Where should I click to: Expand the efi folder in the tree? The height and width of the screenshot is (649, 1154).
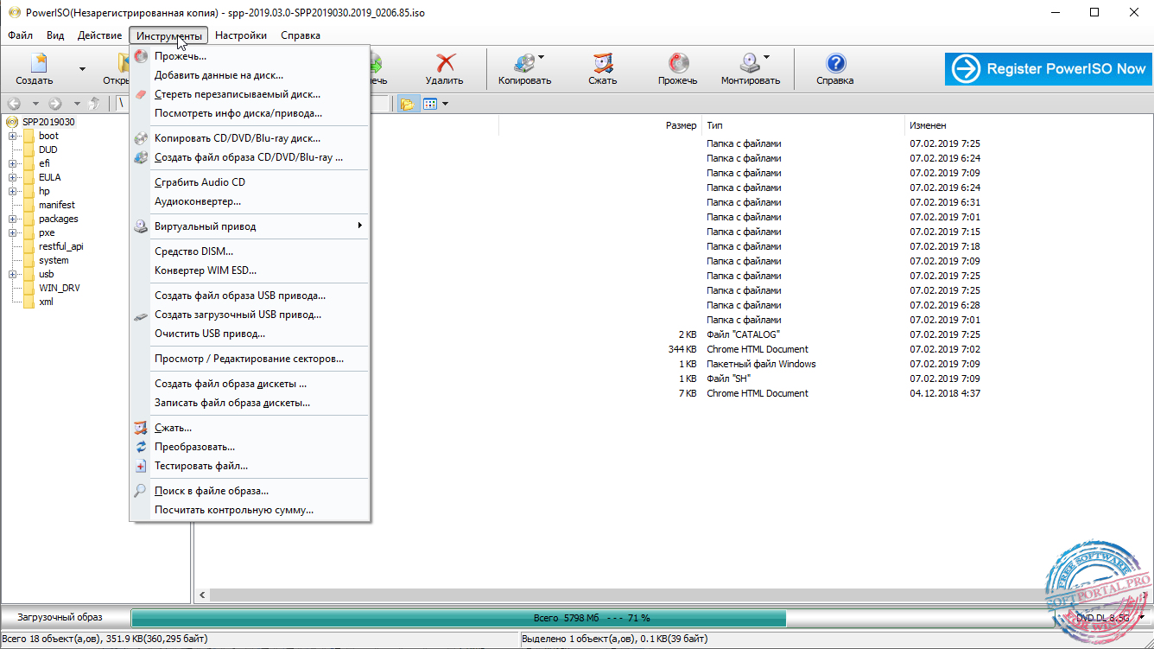pos(13,163)
